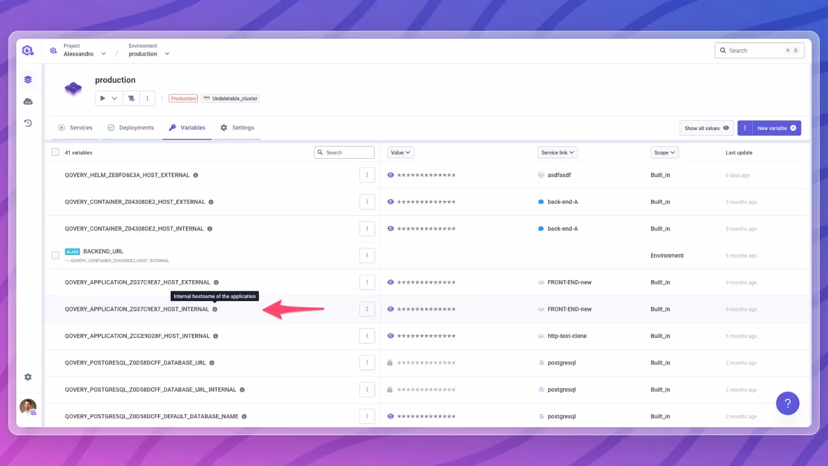Open the Value filter dropdown
The height and width of the screenshot is (466, 828).
pos(401,153)
